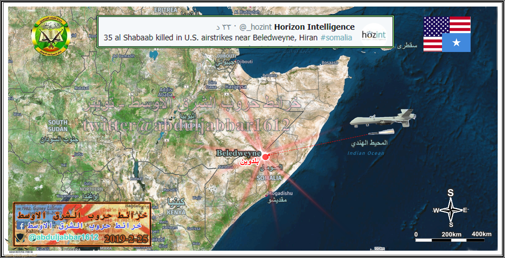Click the Indian Ocean English label
505x258 pixels.
click(366, 153)
